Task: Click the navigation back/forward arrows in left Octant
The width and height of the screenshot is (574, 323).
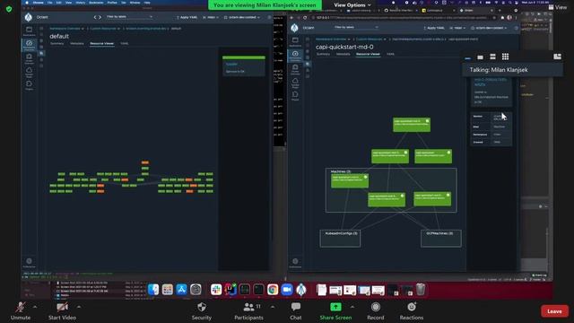Action: click(98, 17)
